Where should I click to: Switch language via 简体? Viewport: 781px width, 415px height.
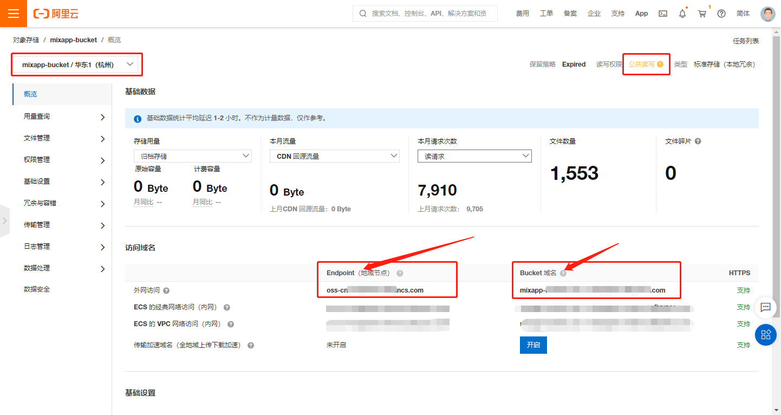click(x=743, y=14)
